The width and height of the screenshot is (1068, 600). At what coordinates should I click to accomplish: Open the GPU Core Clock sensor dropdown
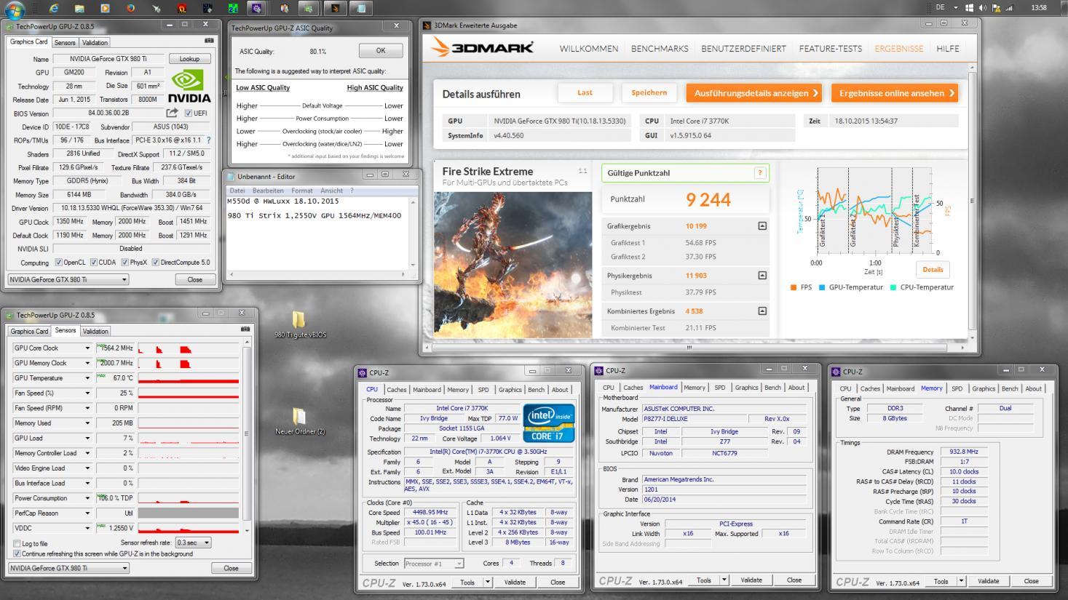pos(87,348)
